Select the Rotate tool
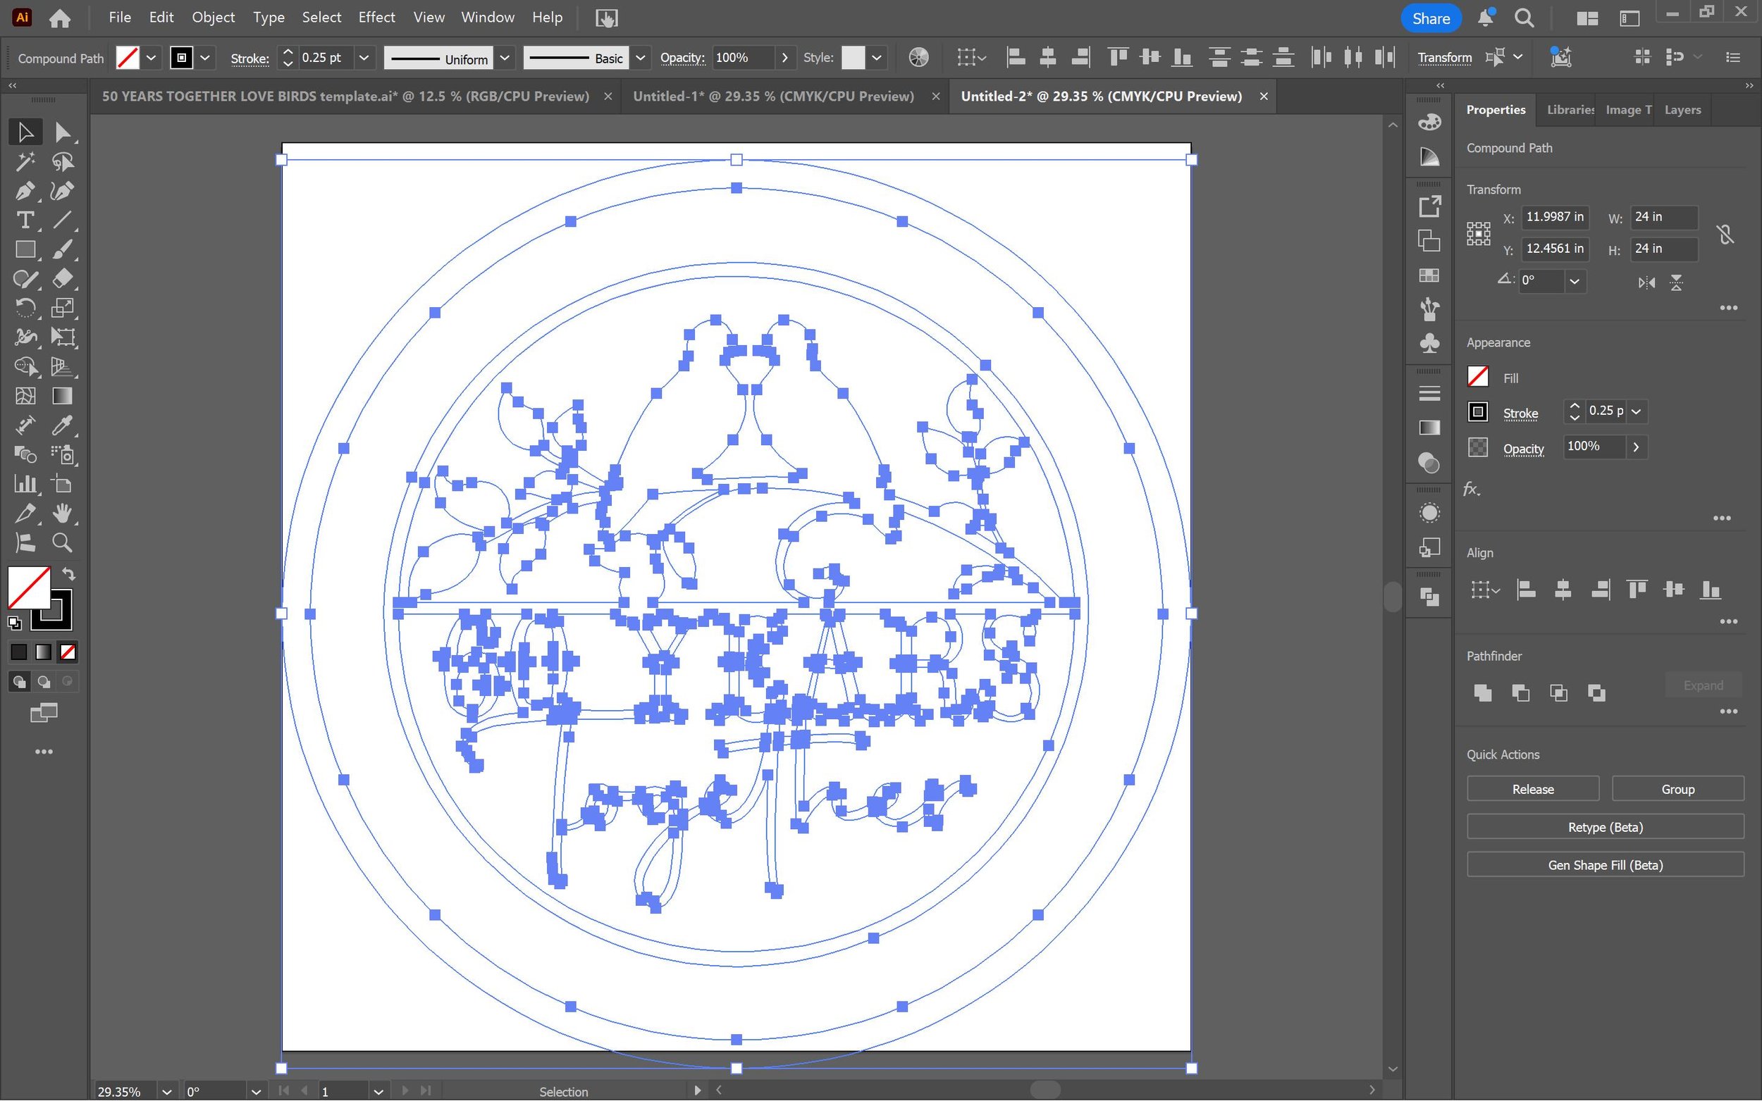 pos(24,308)
